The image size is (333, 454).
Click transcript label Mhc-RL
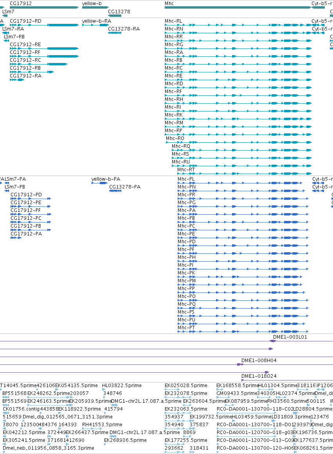174,21
